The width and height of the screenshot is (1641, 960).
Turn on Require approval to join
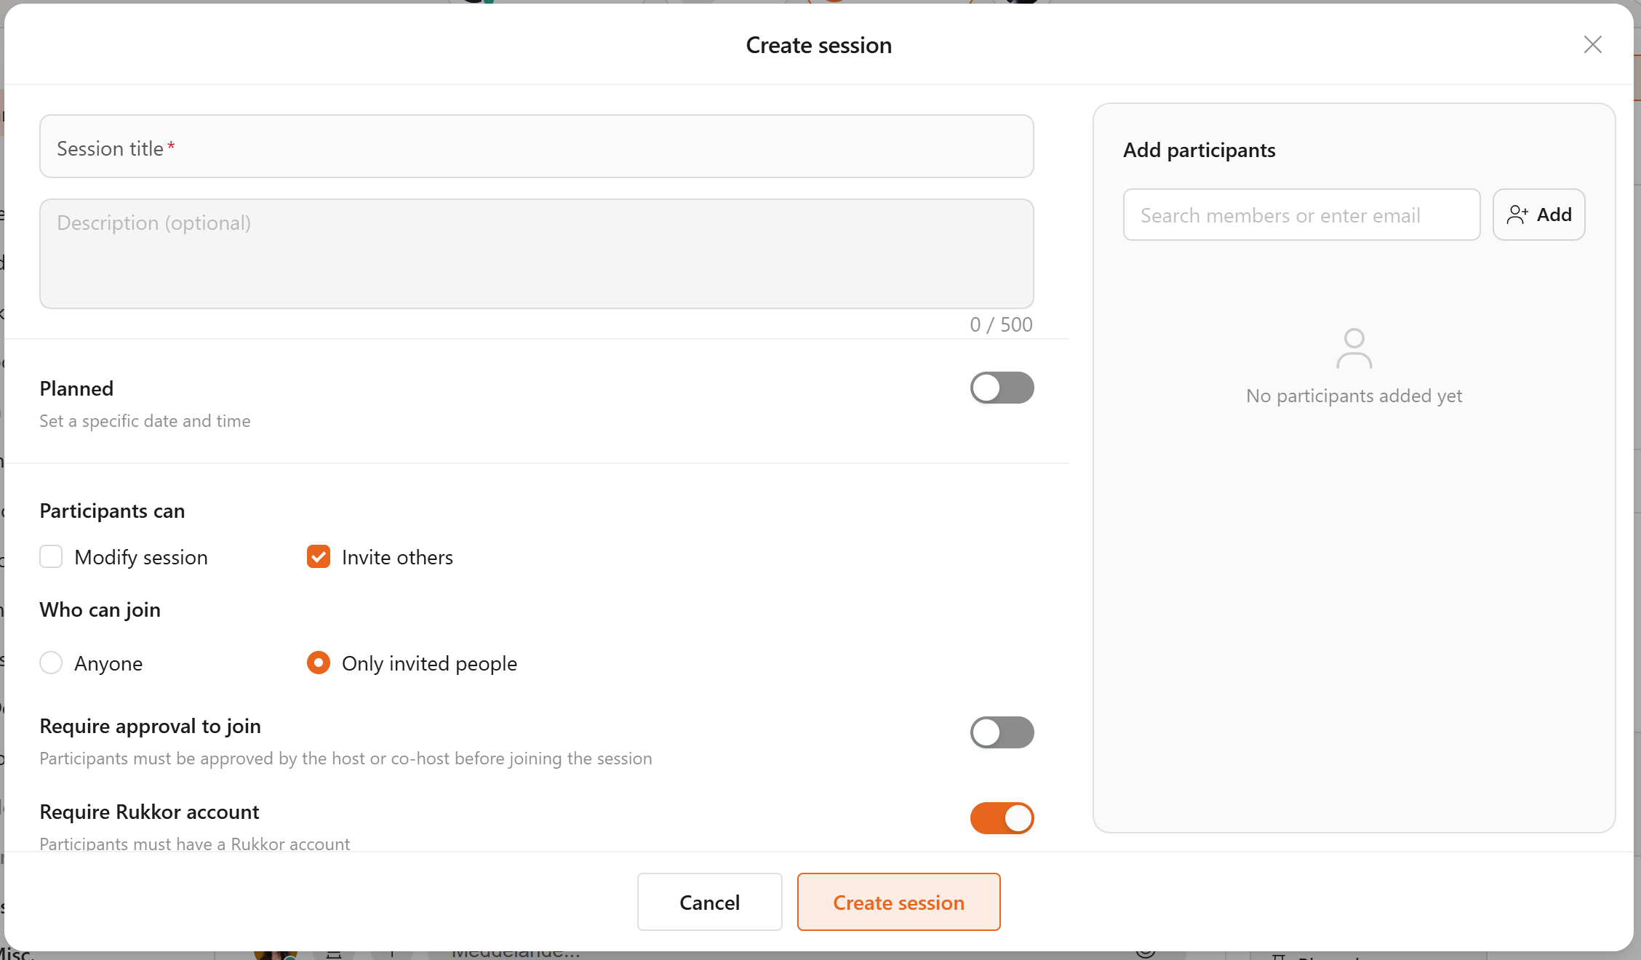click(x=1002, y=732)
